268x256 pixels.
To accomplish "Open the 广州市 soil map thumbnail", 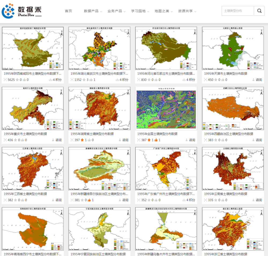I will click(166, 169).
